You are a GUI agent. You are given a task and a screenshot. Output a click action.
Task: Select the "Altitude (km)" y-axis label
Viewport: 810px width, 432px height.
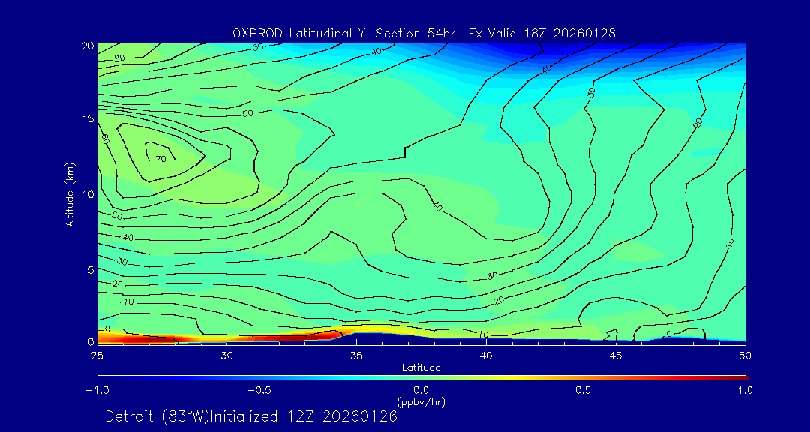click(x=70, y=193)
